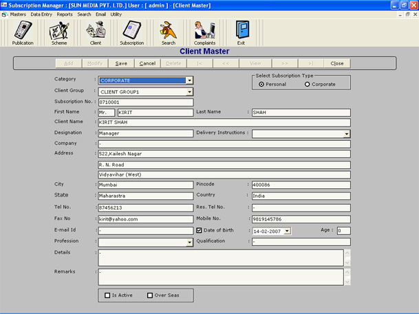The width and height of the screenshot is (419, 314).
Task: Click the Cancel button
Action: 147,63
